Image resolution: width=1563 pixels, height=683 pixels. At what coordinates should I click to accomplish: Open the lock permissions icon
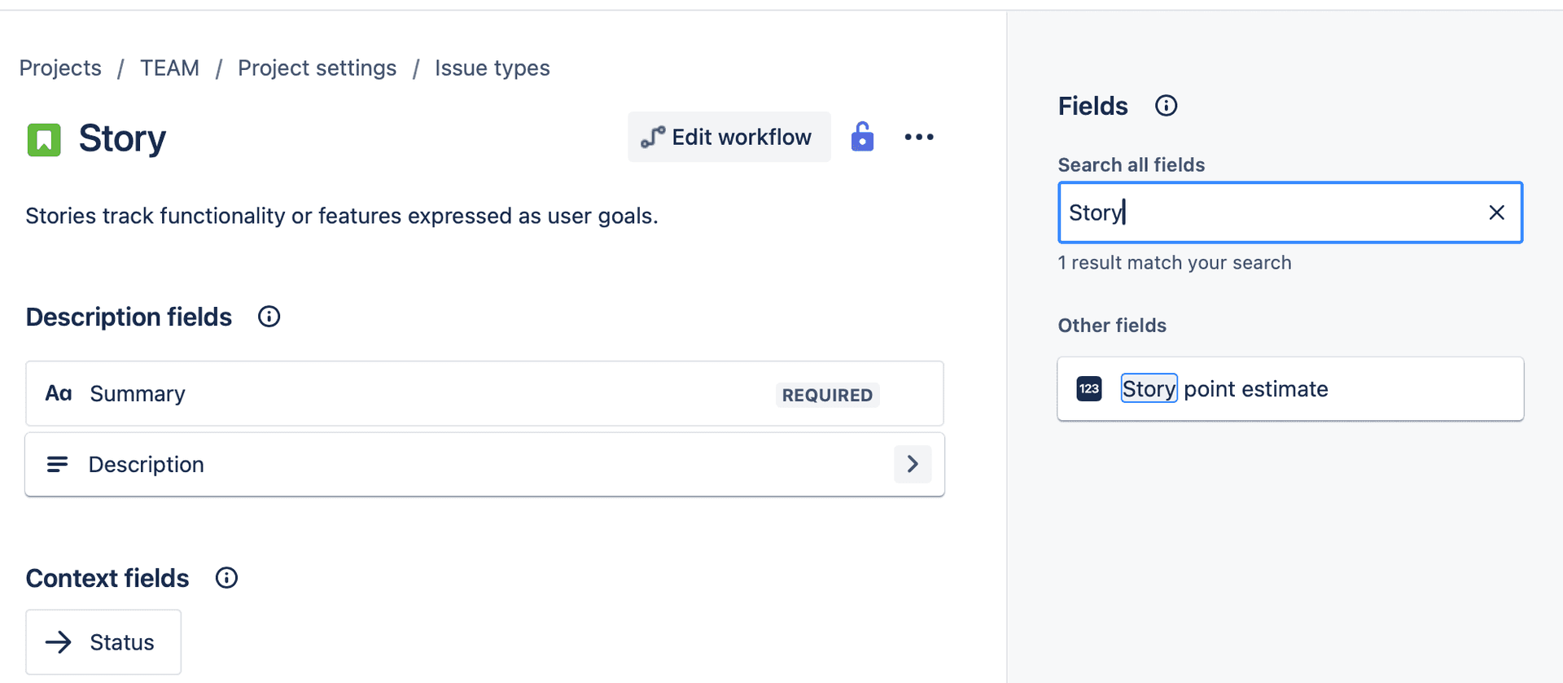tap(862, 137)
